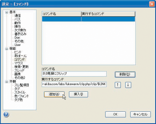
Task: Open the 色・フォント settings page
Action: coord(22,96)
